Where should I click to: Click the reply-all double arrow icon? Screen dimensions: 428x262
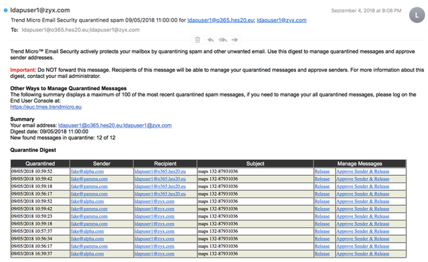222,40
